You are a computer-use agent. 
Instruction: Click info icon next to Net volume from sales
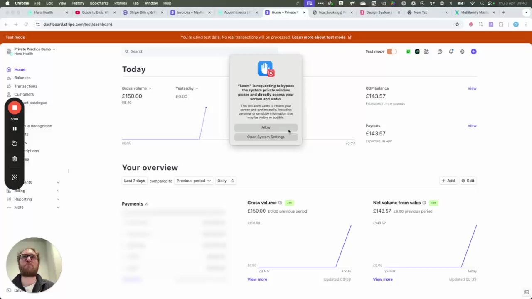point(424,203)
